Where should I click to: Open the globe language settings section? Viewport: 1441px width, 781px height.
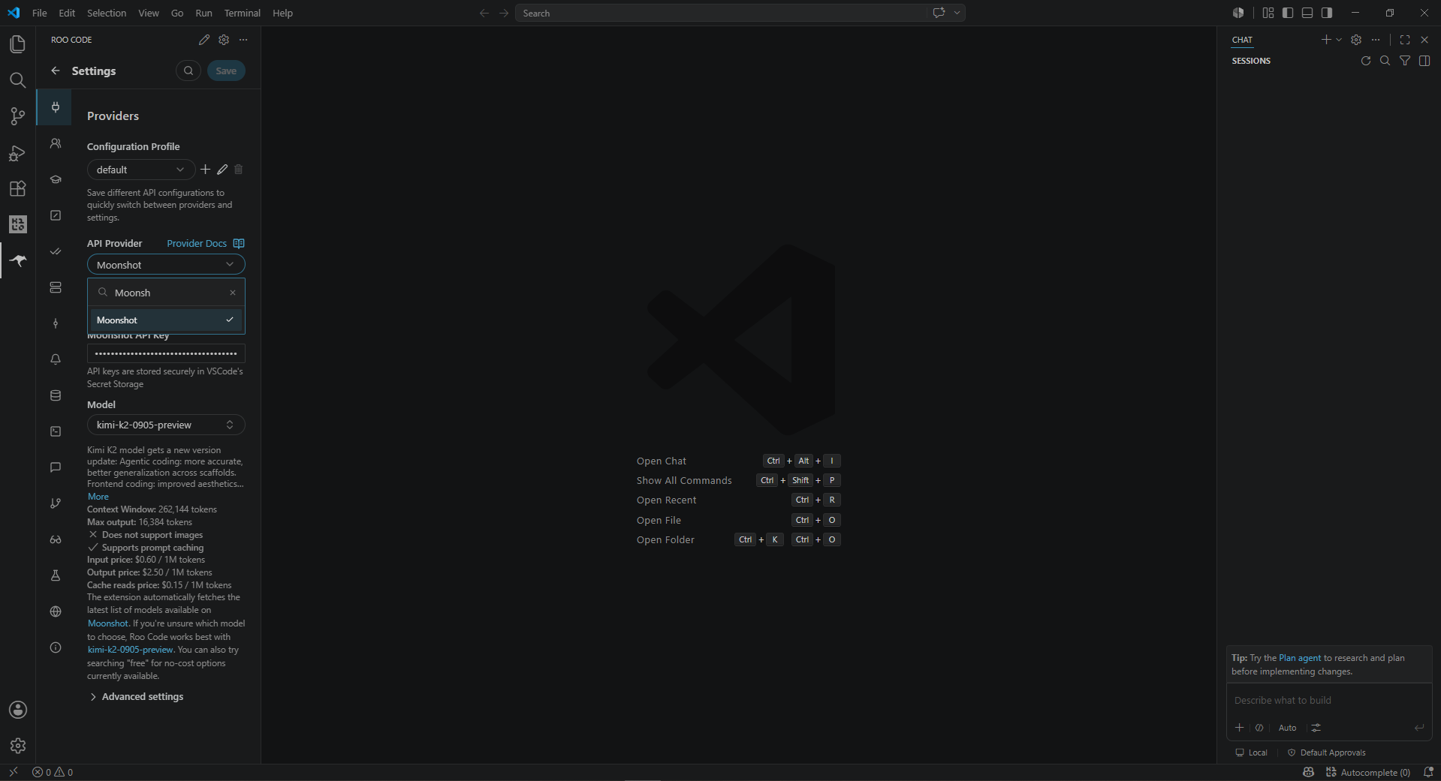56,611
